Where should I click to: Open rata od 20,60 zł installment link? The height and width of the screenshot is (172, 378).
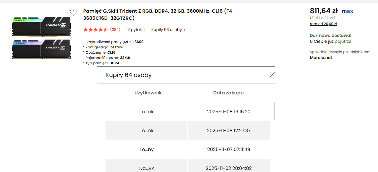pyautogui.click(x=323, y=24)
